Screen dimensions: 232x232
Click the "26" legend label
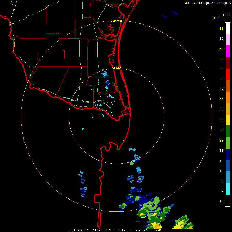(221, 130)
